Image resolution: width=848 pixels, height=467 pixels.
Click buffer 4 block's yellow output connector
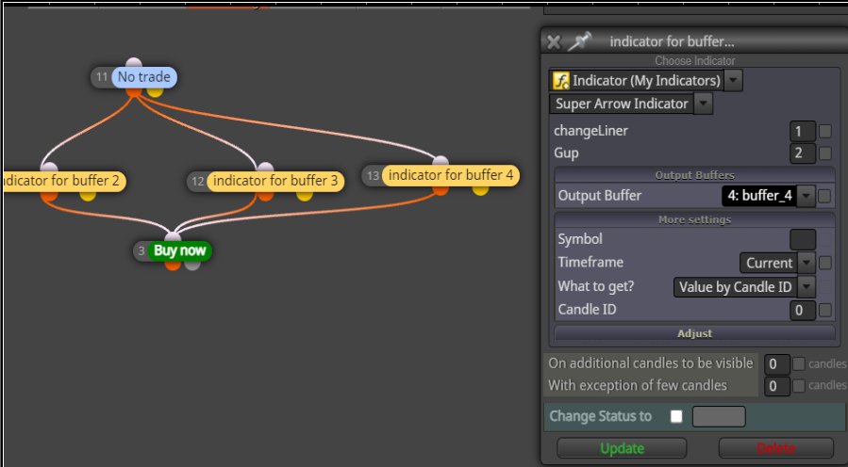tap(480, 189)
